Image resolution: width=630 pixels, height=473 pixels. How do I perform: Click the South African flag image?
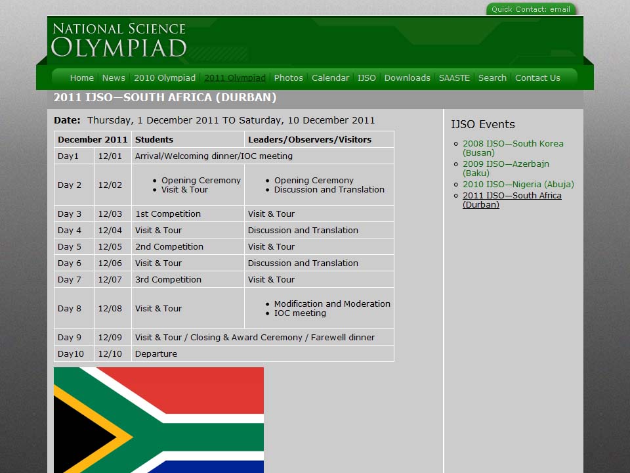159,420
